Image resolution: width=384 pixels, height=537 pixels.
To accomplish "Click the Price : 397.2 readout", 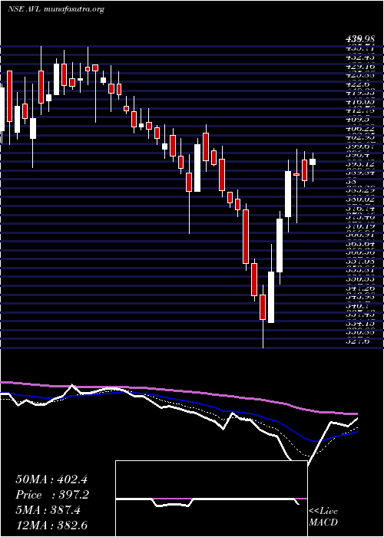I will (52, 495).
